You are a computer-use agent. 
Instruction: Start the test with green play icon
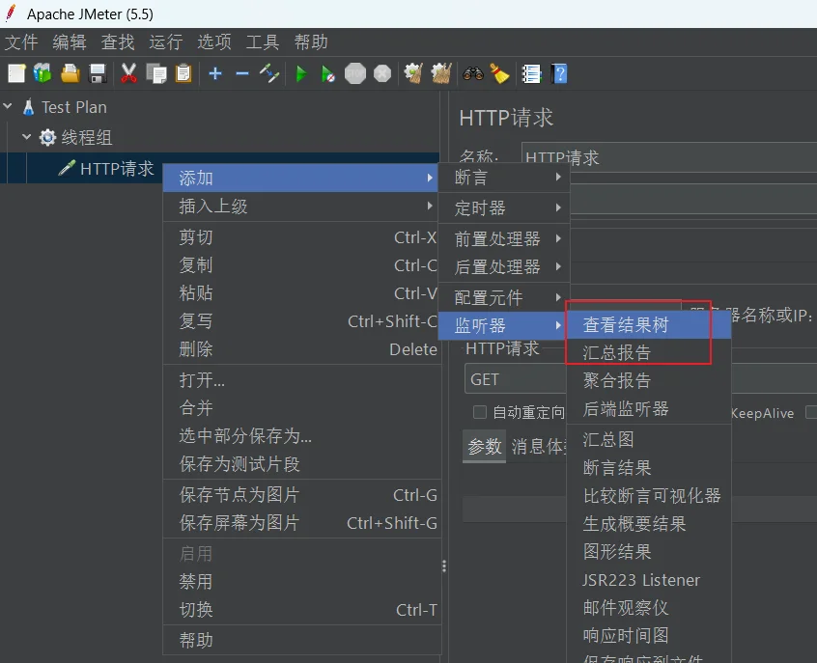click(300, 73)
